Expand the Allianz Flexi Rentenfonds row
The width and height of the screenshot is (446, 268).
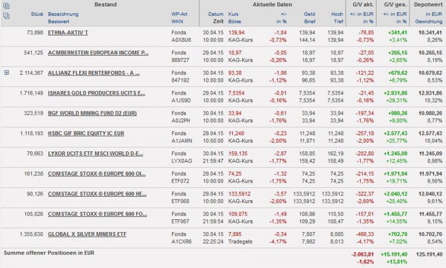coord(6,73)
